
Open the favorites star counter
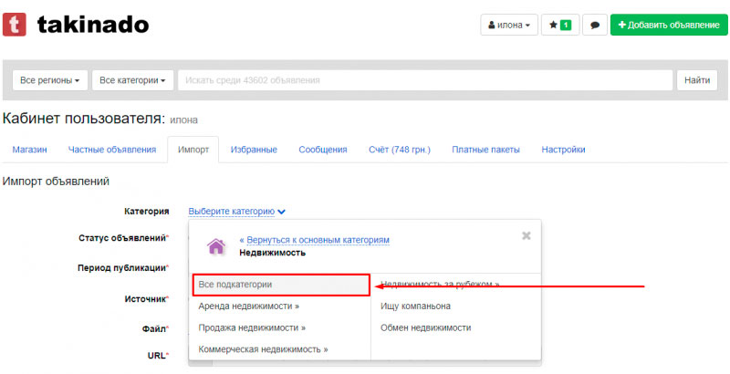coord(559,26)
